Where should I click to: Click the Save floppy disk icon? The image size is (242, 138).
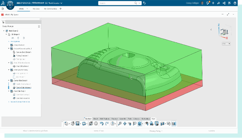click(78, 124)
